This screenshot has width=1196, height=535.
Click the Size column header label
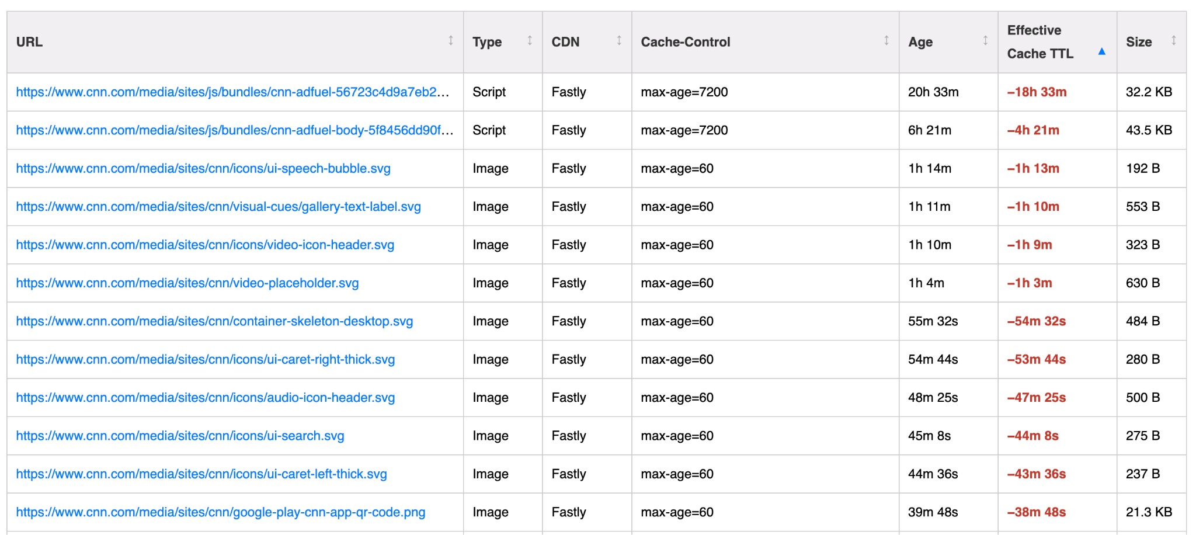pyautogui.click(x=1139, y=42)
